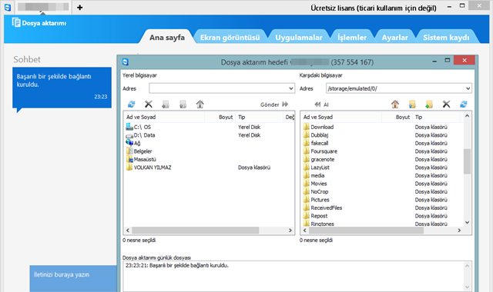Open the Ayarlar tab

[395, 38]
